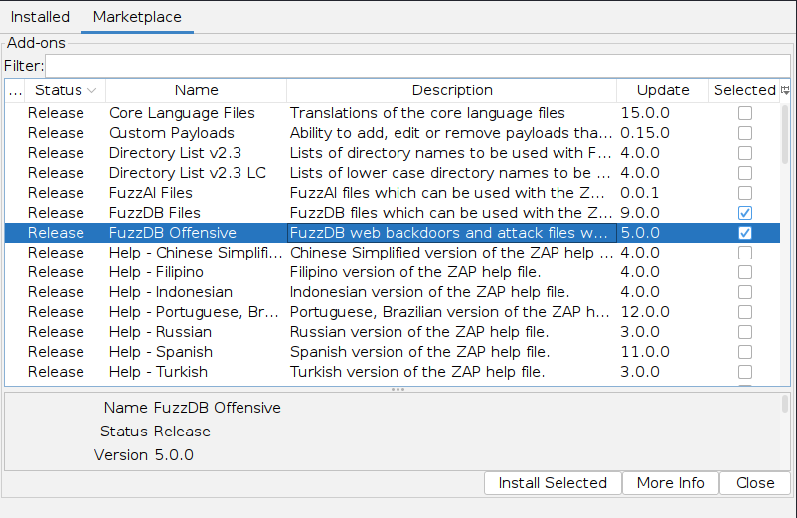Screen dimensions: 797x518
Task: Click the split pane divider handle dots
Action: [x=398, y=389]
